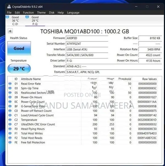This screenshot has width=165, height=166.
Task: Close the CrystalDiskInfo window
Action: click(158, 7)
